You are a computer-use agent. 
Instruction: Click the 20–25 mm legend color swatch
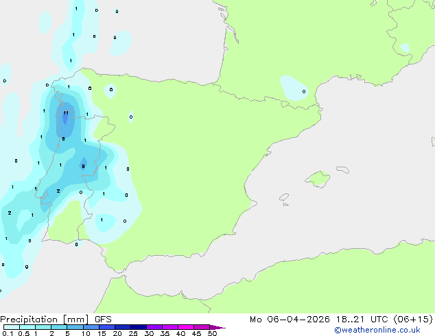tap(123, 327)
